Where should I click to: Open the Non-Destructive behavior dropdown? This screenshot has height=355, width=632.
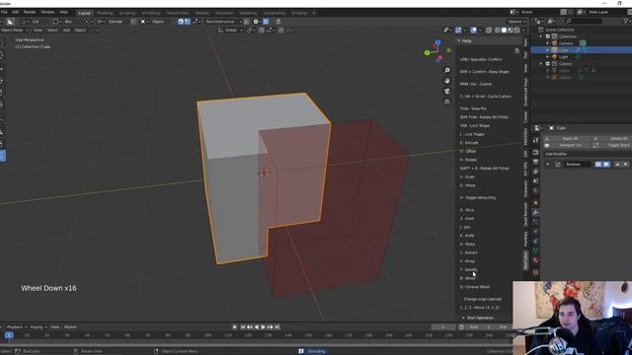[222, 22]
